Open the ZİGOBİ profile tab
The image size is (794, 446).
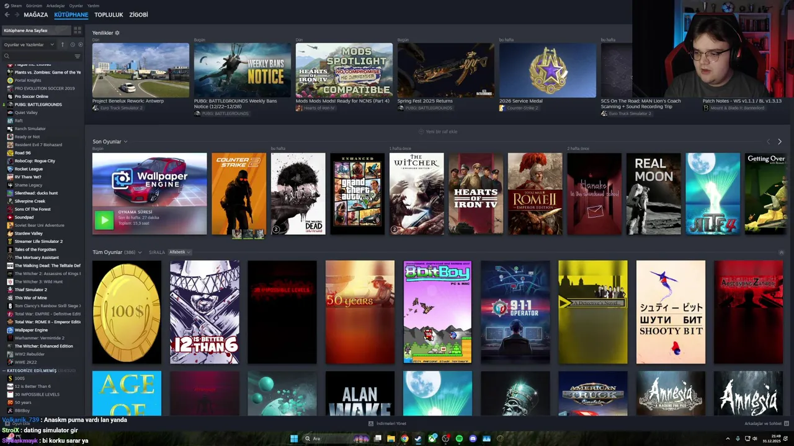[x=138, y=15]
